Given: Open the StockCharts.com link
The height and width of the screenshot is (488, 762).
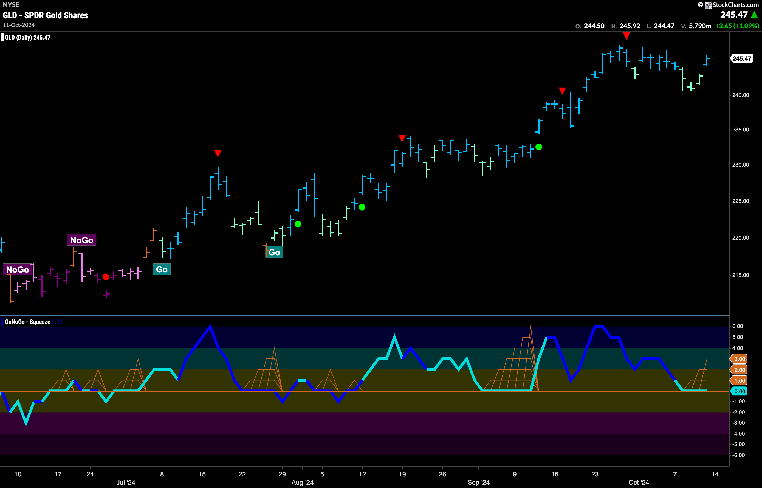Looking at the screenshot, I should 735,5.
